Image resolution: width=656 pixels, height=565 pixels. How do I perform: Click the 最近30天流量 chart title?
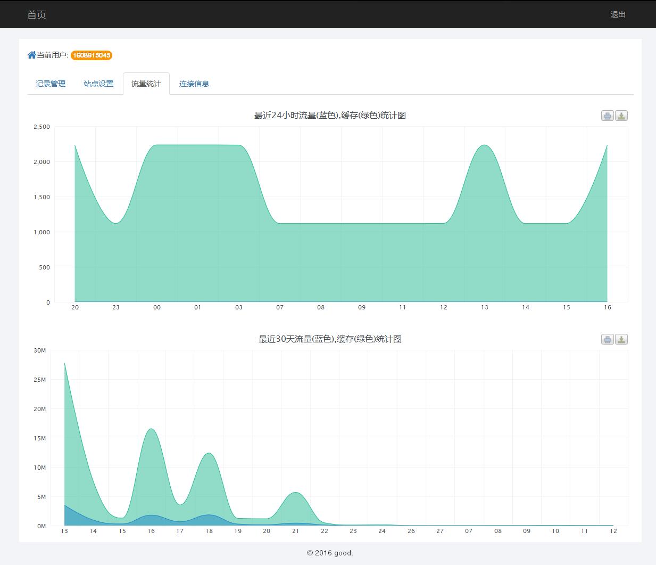point(330,339)
